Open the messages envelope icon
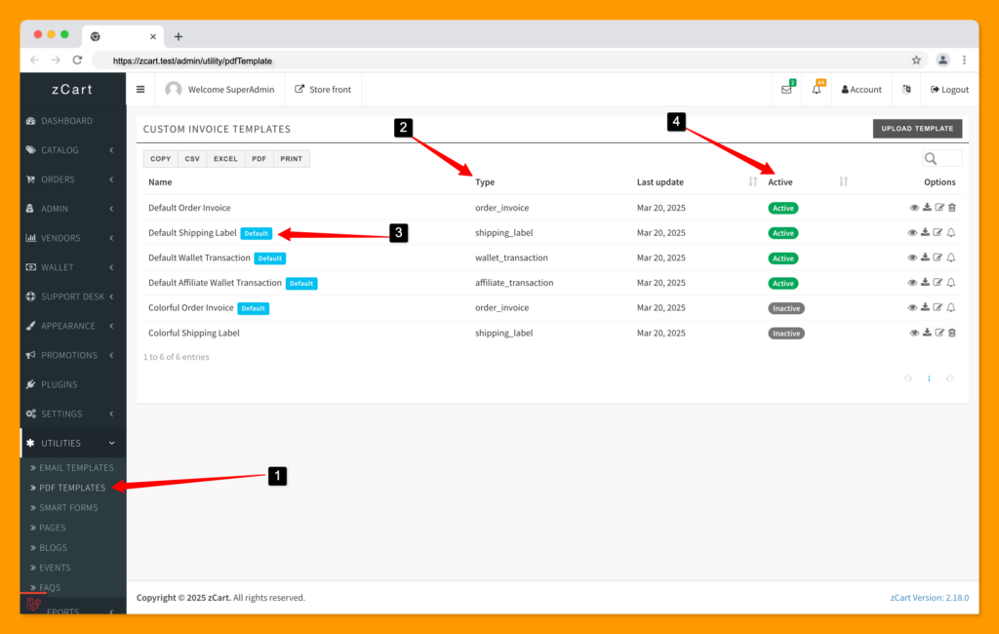This screenshot has height=634, width=999. [x=786, y=90]
